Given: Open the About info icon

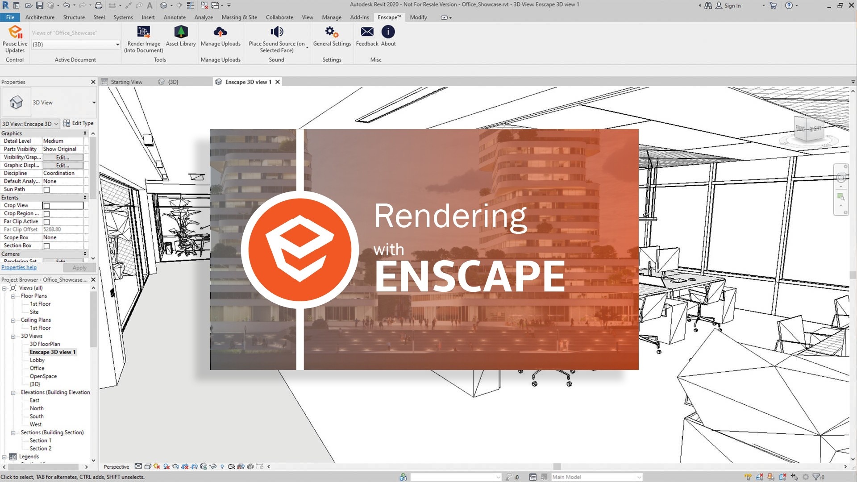Looking at the screenshot, I should pos(388,32).
